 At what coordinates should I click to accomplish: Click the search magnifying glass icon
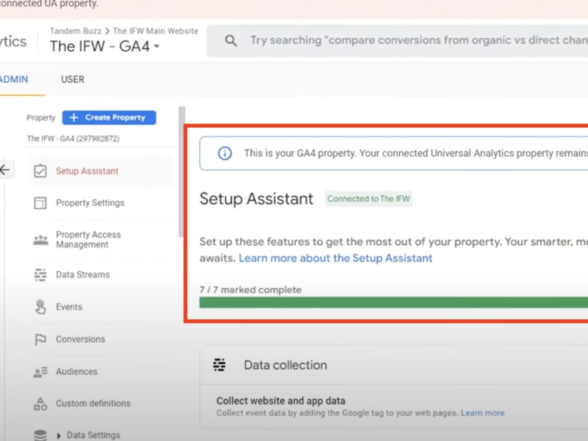click(x=230, y=40)
